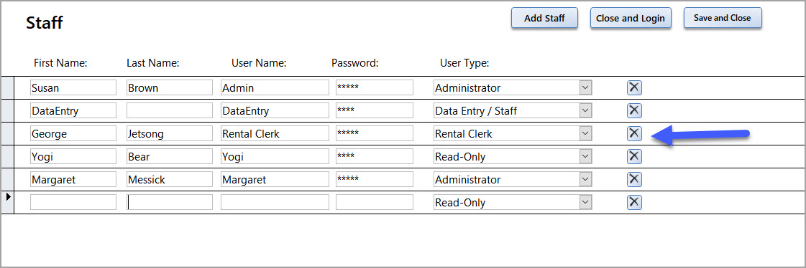Click the Close and Login button
Image resolution: width=806 pixels, height=268 pixels.
coord(630,19)
